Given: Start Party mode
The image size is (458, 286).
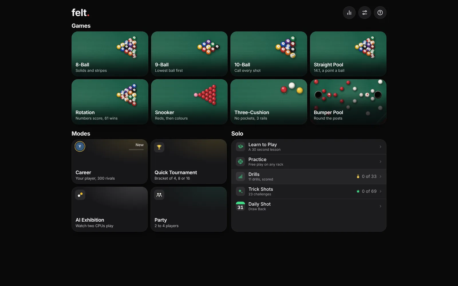Looking at the screenshot, I should coord(189,209).
